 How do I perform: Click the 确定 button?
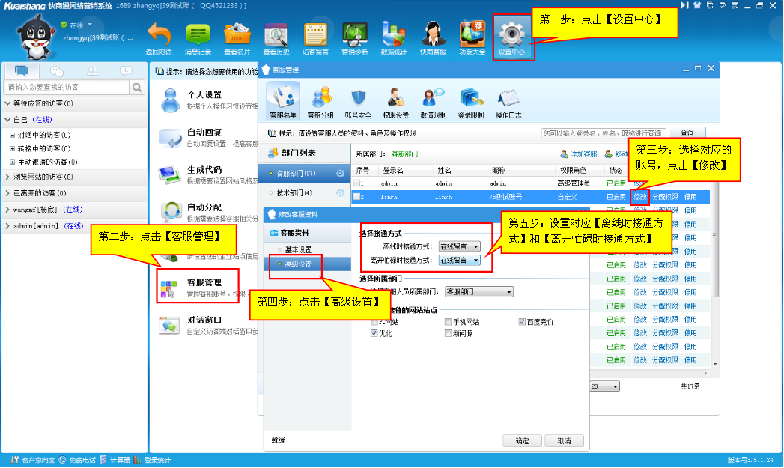pos(522,440)
